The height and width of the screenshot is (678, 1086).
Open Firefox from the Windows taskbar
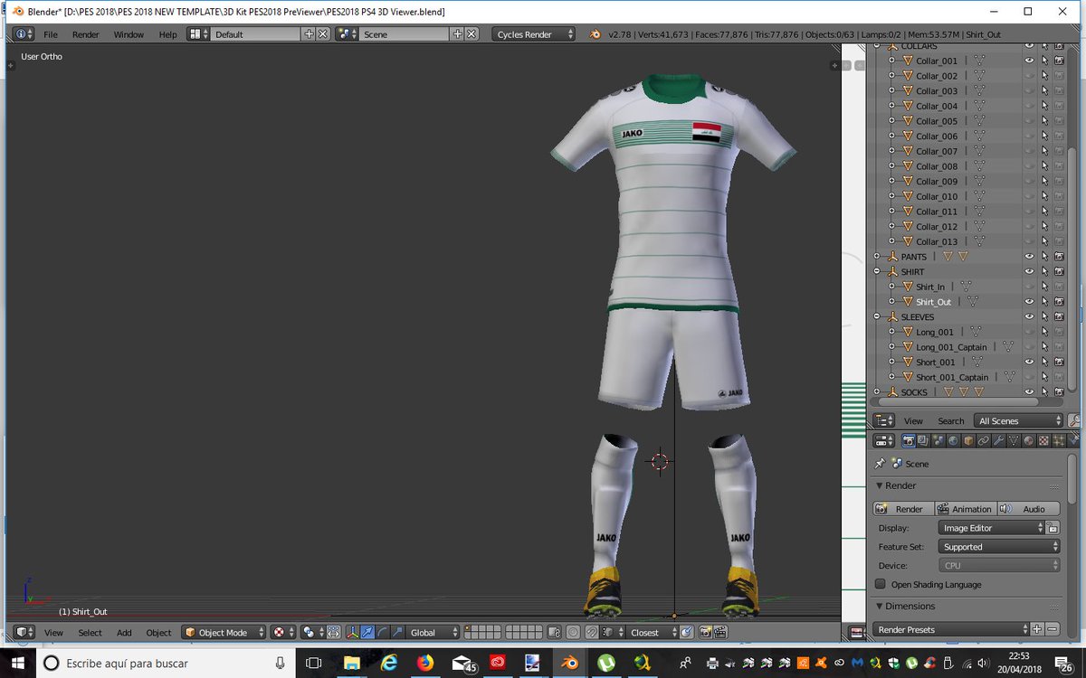pos(425,664)
